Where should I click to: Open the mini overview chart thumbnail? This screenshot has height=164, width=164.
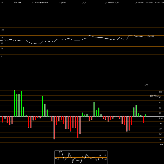(x=81, y=157)
